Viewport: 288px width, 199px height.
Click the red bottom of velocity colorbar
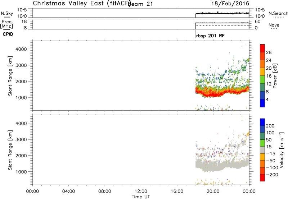(262, 178)
